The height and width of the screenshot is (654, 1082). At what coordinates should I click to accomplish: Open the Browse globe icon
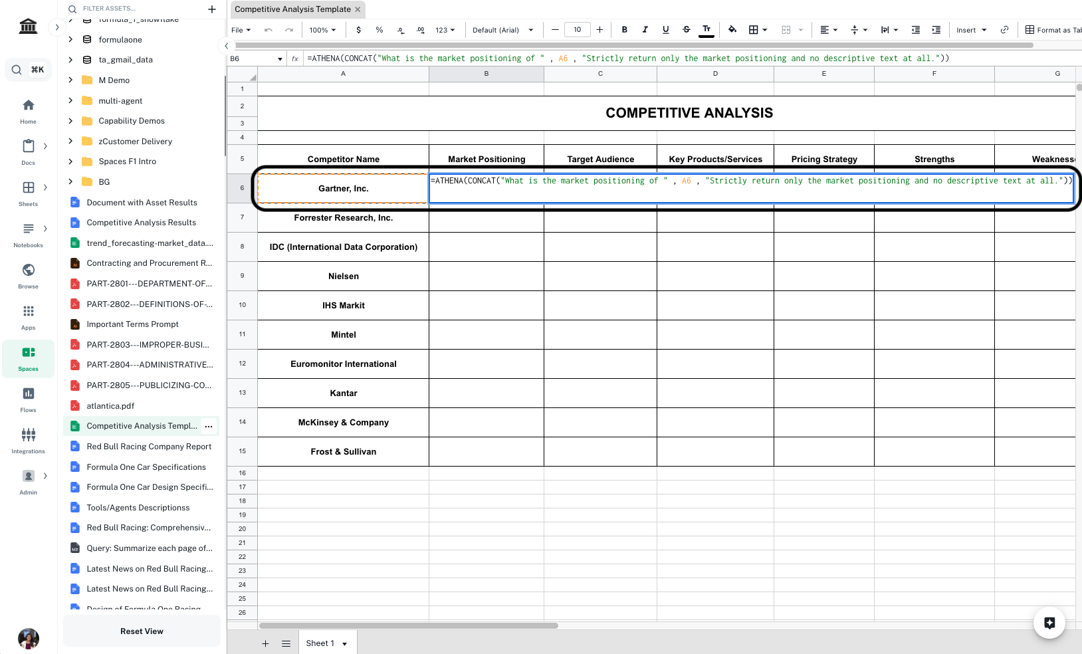pos(28,270)
